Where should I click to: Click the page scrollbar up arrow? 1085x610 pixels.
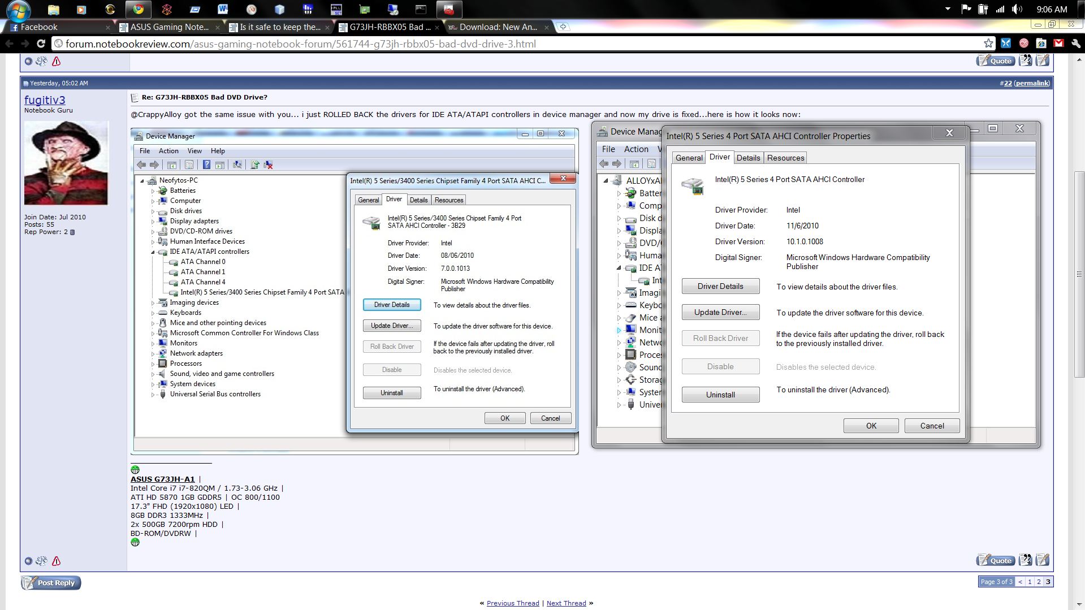(x=1080, y=59)
